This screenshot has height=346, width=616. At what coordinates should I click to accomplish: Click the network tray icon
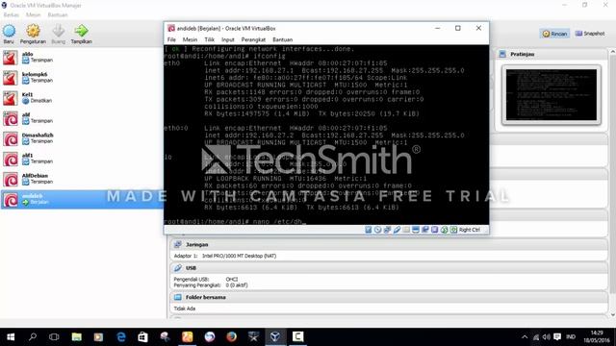(535, 337)
